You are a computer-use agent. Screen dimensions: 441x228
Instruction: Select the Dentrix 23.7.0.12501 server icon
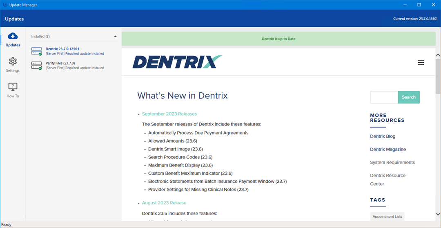(37, 51)
